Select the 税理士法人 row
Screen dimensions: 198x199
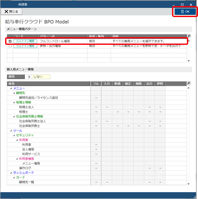pyautogui.click(x=97, y=107)
